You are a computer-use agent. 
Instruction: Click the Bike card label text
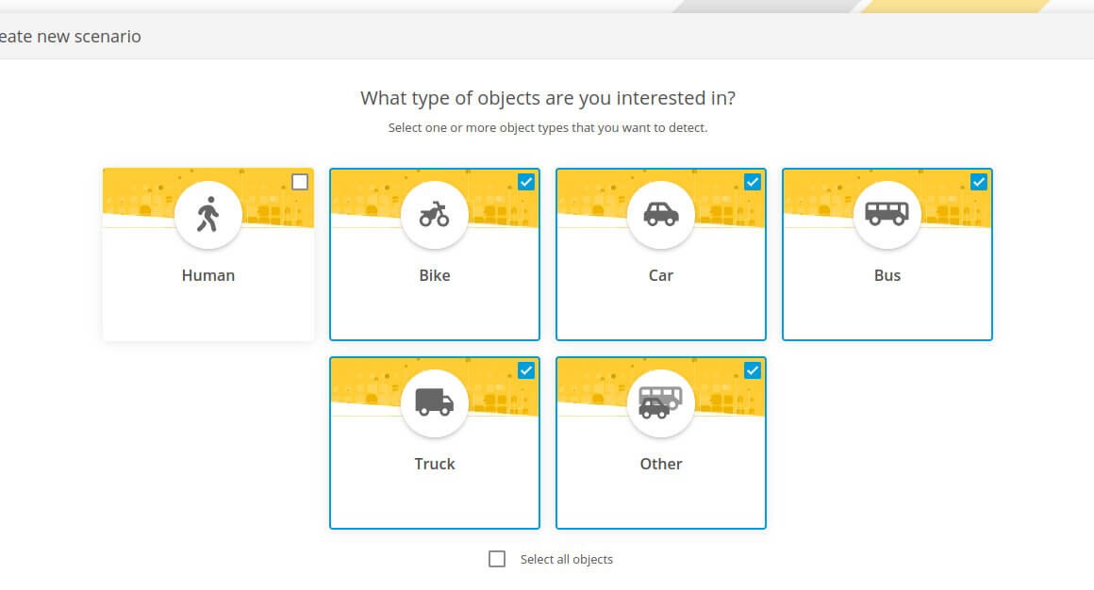point(434,275)
